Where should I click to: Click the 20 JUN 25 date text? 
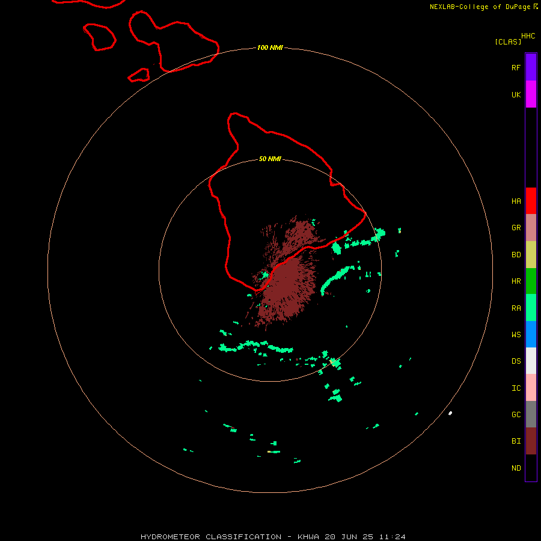349,537
